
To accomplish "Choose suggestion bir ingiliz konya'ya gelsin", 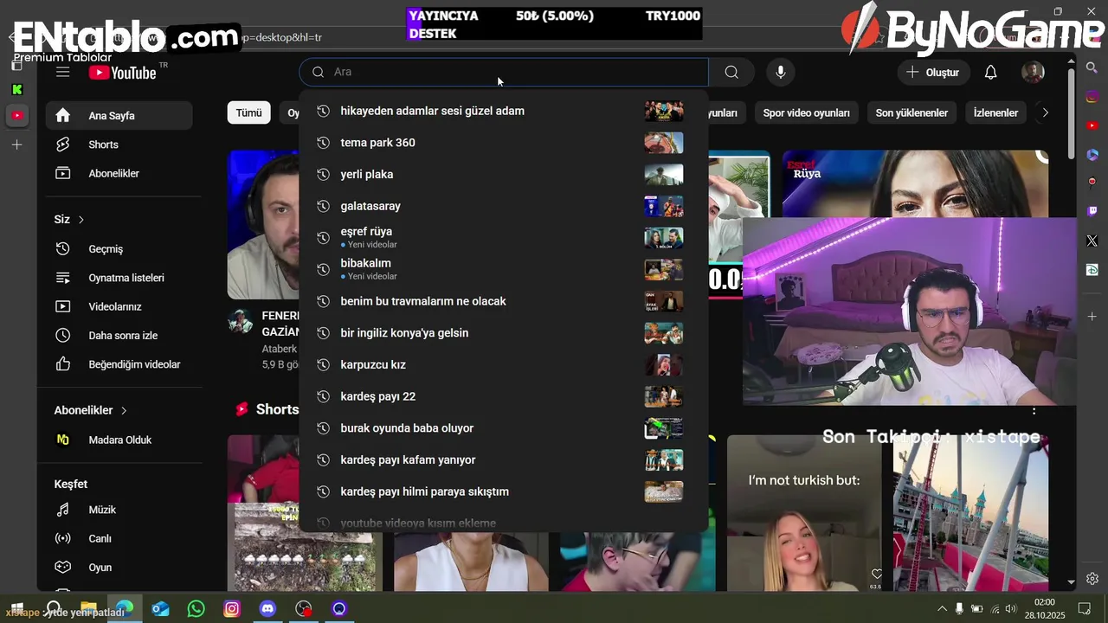I will 504,333.
